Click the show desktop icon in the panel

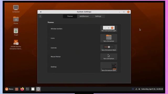point(17,89)
